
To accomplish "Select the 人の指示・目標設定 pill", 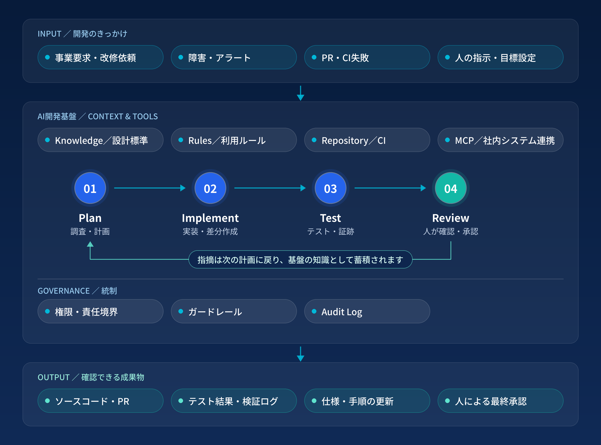I will [x=500, y=57].
